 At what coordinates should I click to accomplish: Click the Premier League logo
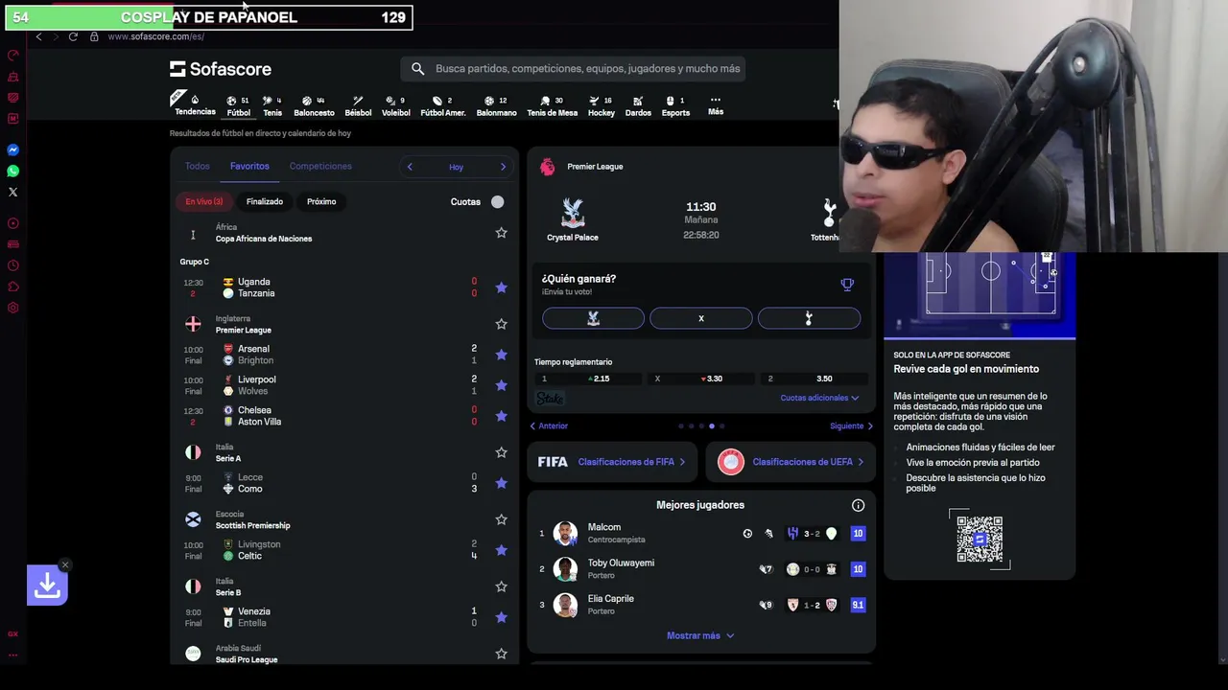click(x=547, y=167)
